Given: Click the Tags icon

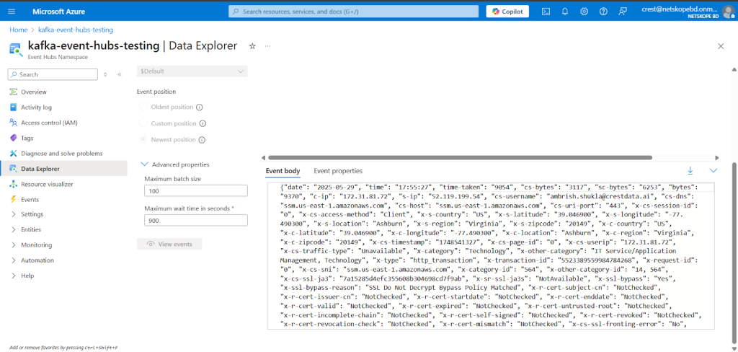Looking at the screenshot, I should click(13, 138).
